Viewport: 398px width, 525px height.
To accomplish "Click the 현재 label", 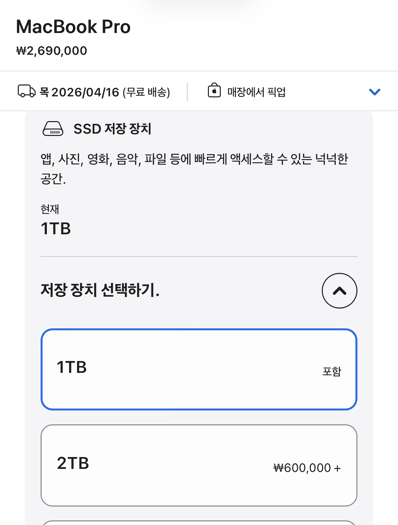I will (x=50, y=209).
